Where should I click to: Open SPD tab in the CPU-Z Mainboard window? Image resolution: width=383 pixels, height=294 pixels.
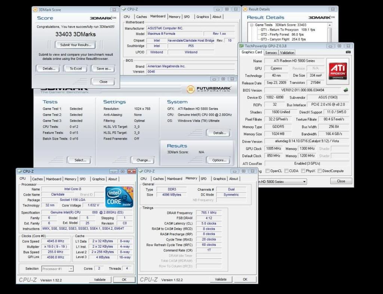tap(187, 16)
